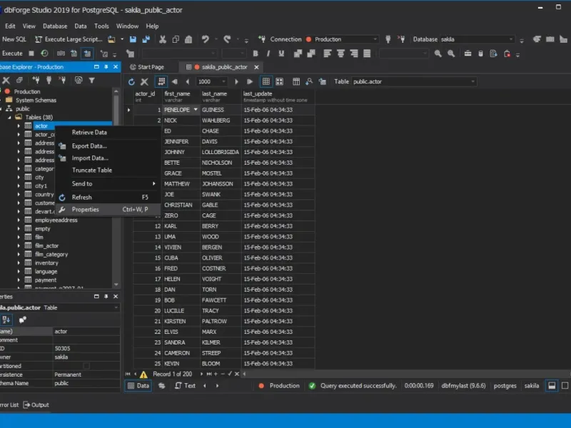Open the Output panel tab
The image size is (571, 428).
coord(36,404)
